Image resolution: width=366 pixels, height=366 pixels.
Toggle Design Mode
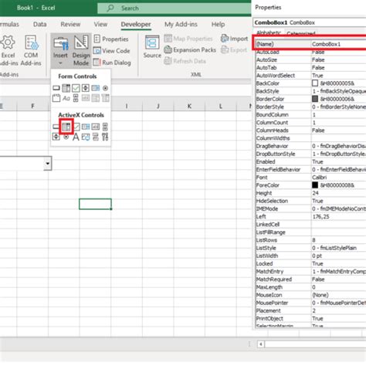tap(81, 50)
